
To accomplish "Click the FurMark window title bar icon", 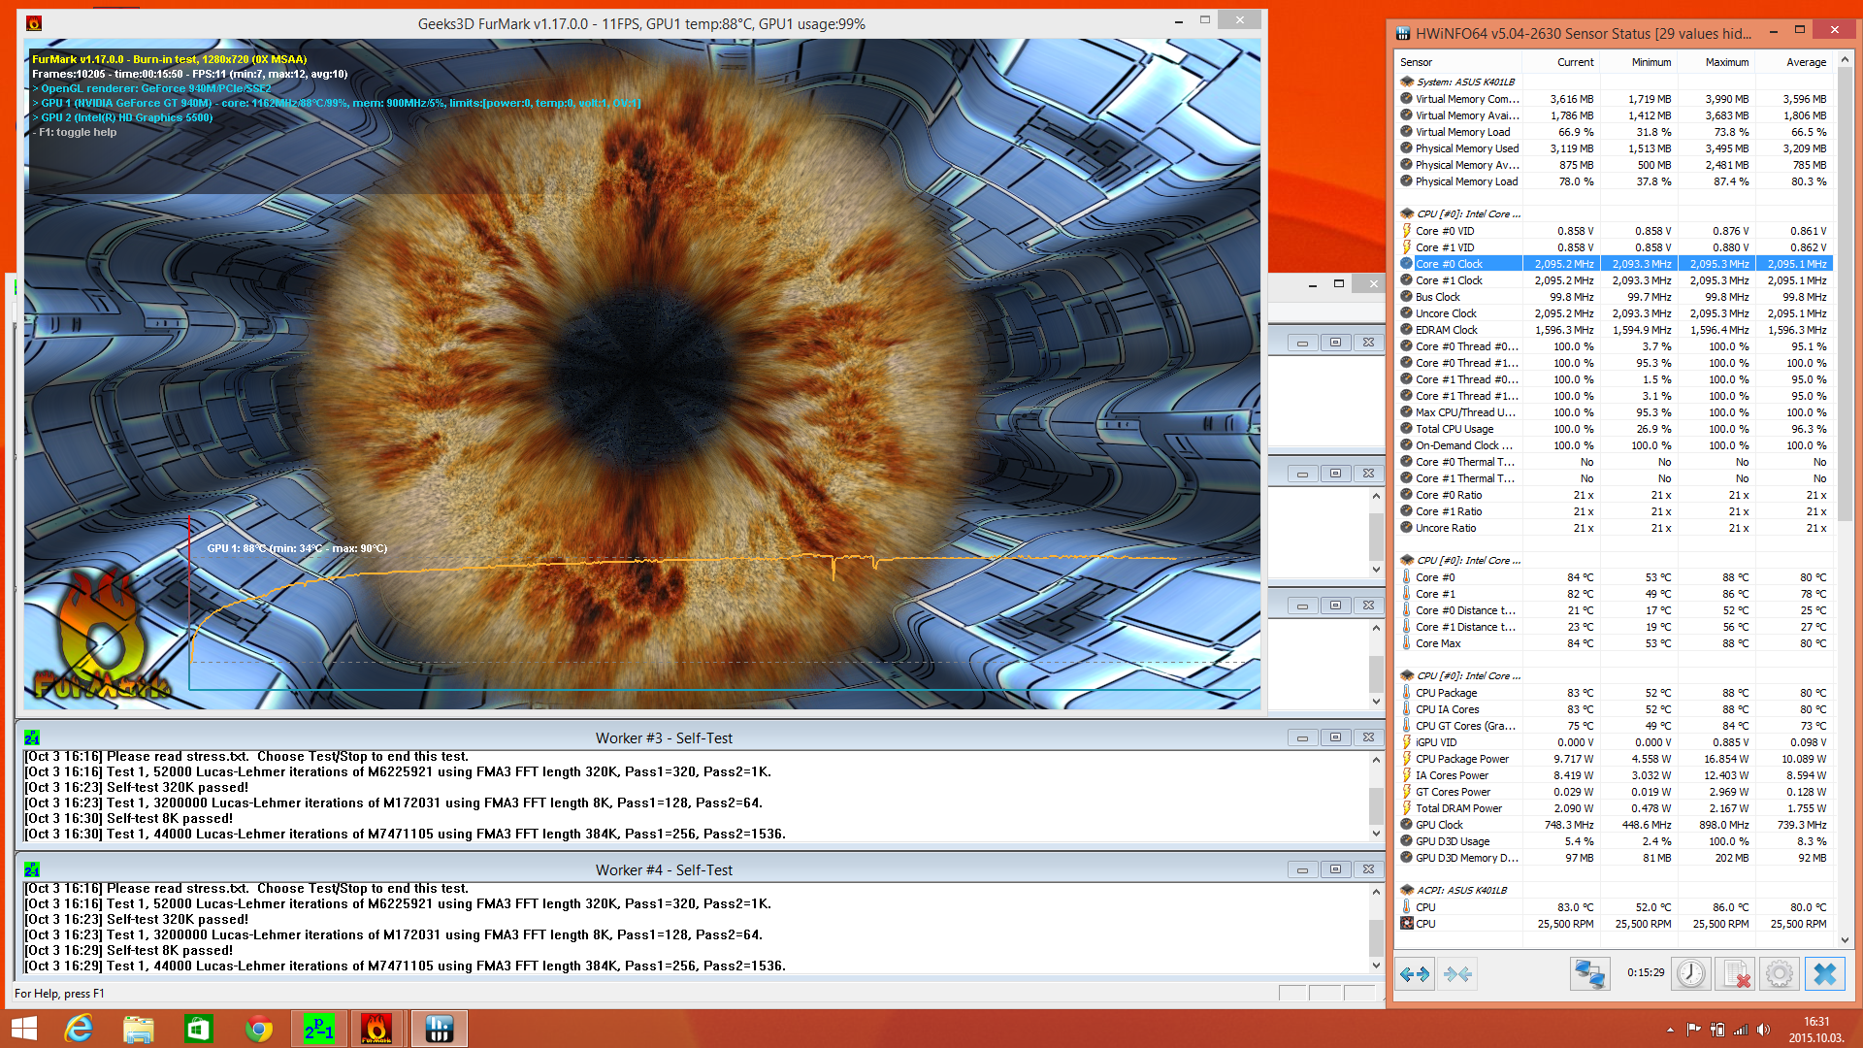I will pos(34,23).
